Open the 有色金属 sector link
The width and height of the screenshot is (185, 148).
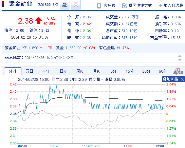[107, 48]
